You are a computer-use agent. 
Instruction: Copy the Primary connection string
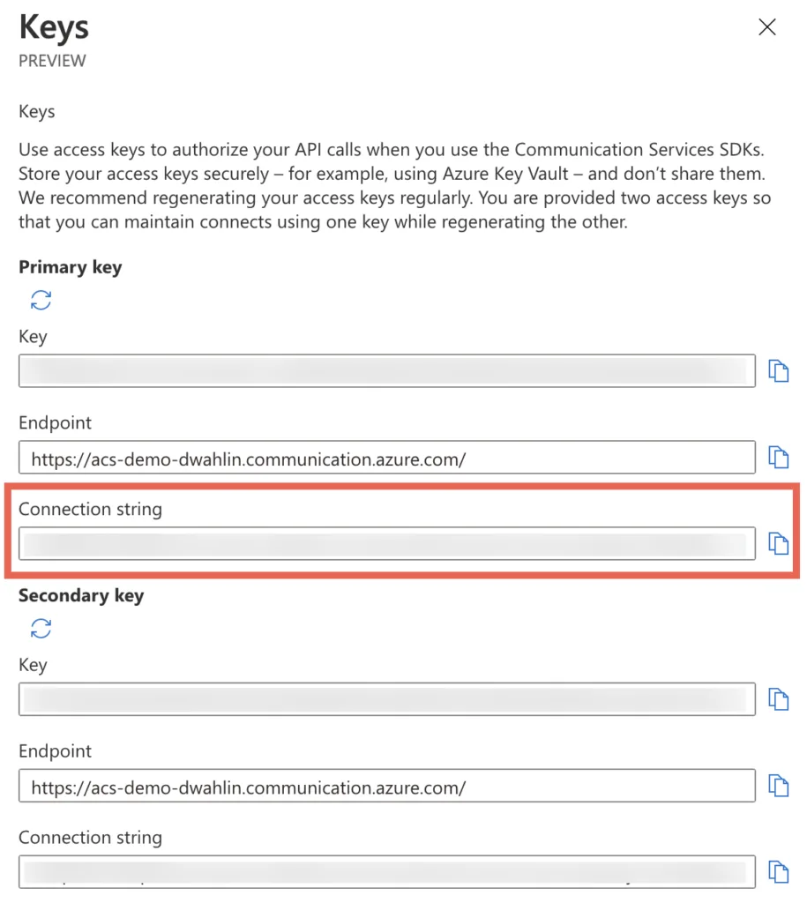click(778, 543)
